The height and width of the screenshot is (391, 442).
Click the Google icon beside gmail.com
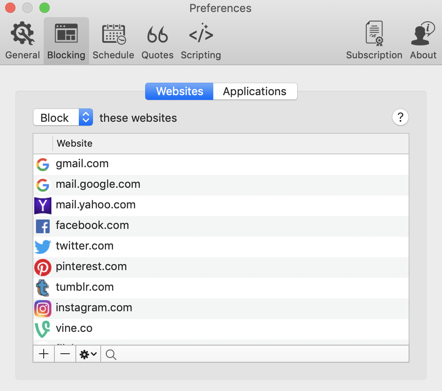coord(43,165)
